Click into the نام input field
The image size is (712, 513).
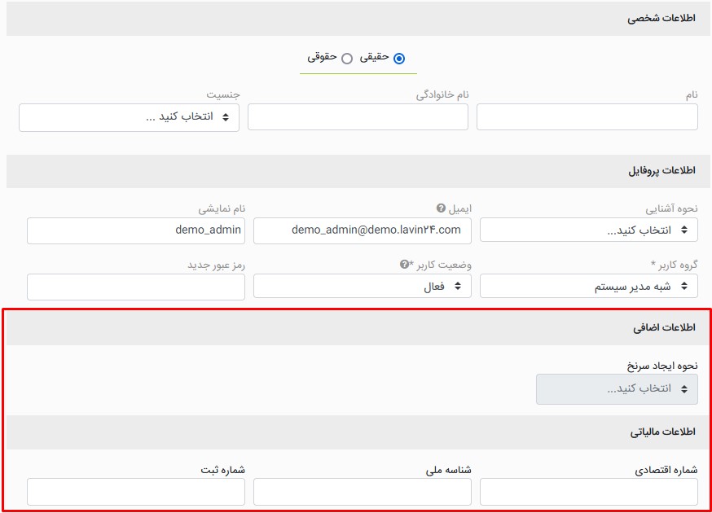coord(587,117)
